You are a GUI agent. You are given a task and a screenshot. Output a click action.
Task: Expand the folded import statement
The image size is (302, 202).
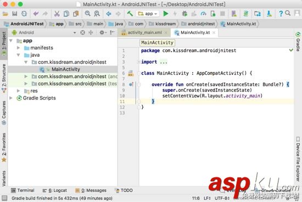(x=139, y=62)
